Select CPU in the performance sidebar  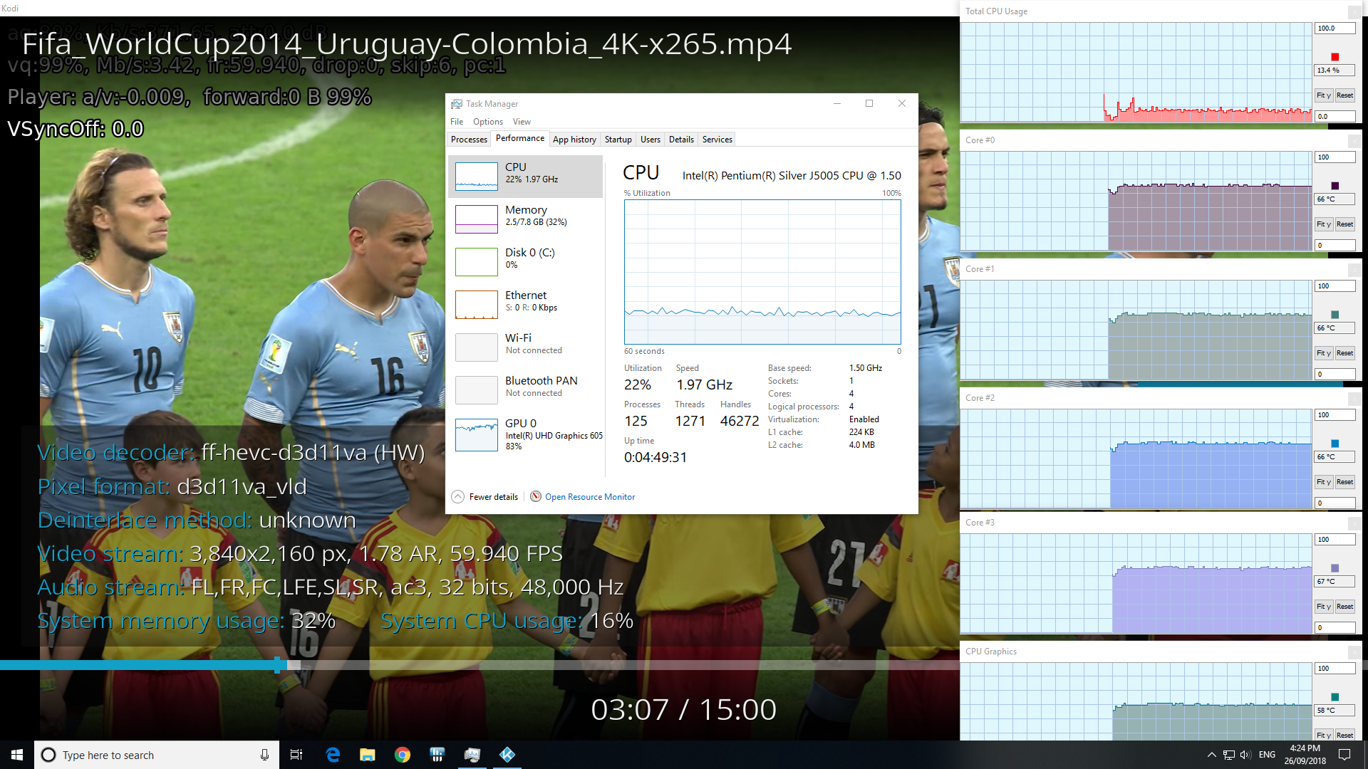click(x=525, y=176)
